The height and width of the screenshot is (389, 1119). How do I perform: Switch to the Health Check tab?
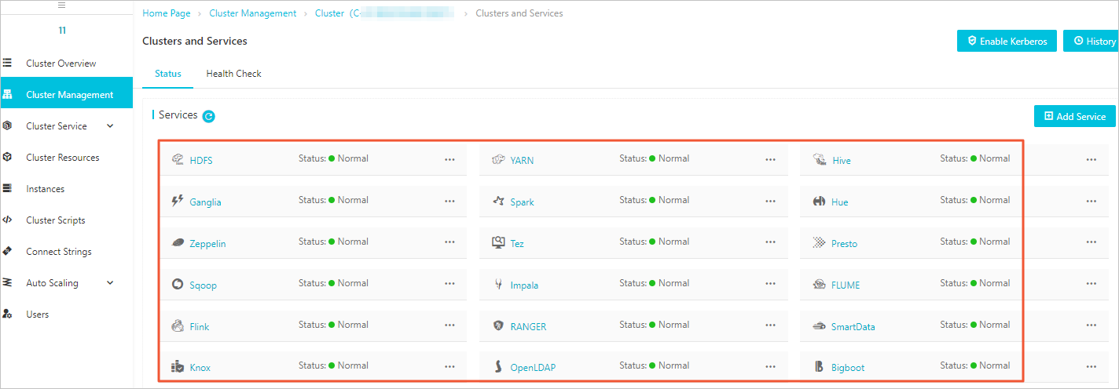pyautogui.click(x=233, y=74)
